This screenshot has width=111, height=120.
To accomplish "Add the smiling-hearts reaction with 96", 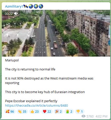I will pos(10,111).
